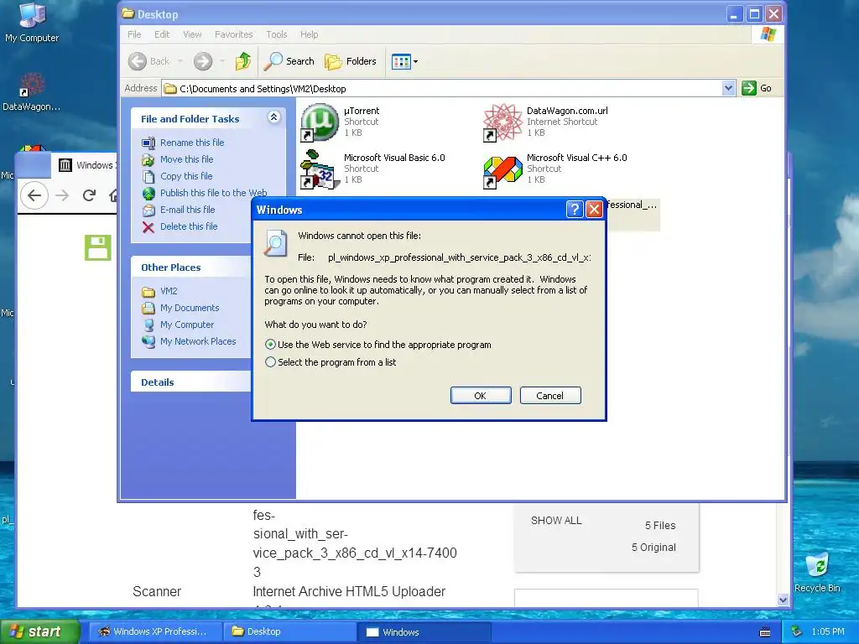
Task: Click Cancel in Windows dialog
Action: (x=550, y=396)
